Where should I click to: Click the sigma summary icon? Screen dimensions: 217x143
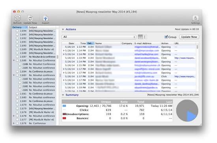144,37
